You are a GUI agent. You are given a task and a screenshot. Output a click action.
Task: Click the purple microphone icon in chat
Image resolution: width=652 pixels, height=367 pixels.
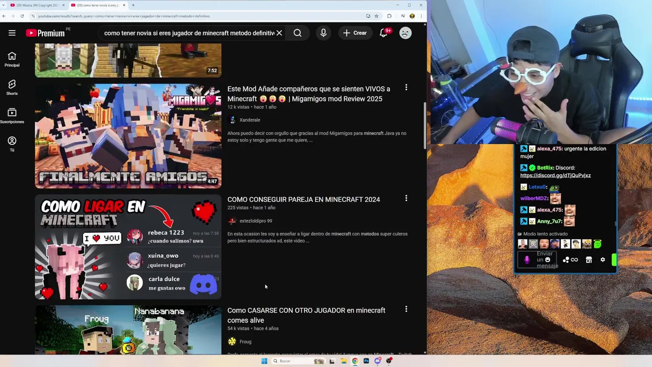click(x=527, y=259)
